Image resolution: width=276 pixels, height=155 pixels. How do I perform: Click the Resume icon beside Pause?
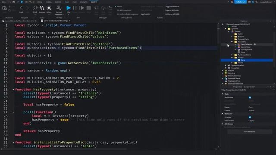[x=82, y=8]
